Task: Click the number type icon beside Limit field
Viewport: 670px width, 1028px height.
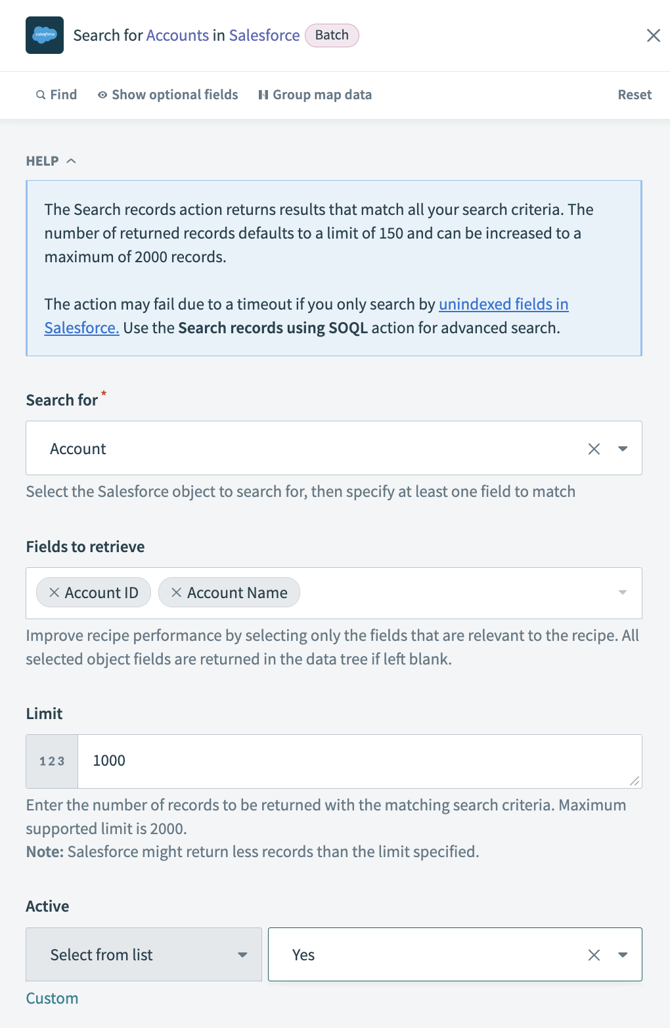Action: 51,760
